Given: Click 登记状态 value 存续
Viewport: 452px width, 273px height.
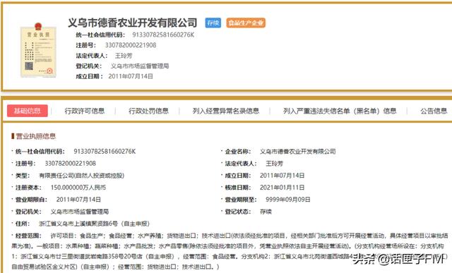Looking at the screenshot, I should [266, 212].
